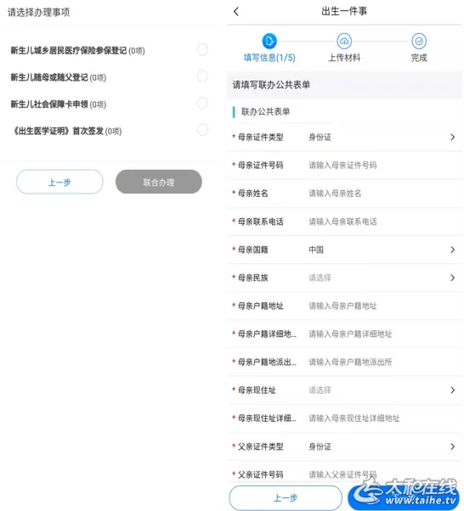This screenshot has width=464, height=511.
Task: Select 新生儿随母或随父登记 radio button
Action: coord(202,76)
